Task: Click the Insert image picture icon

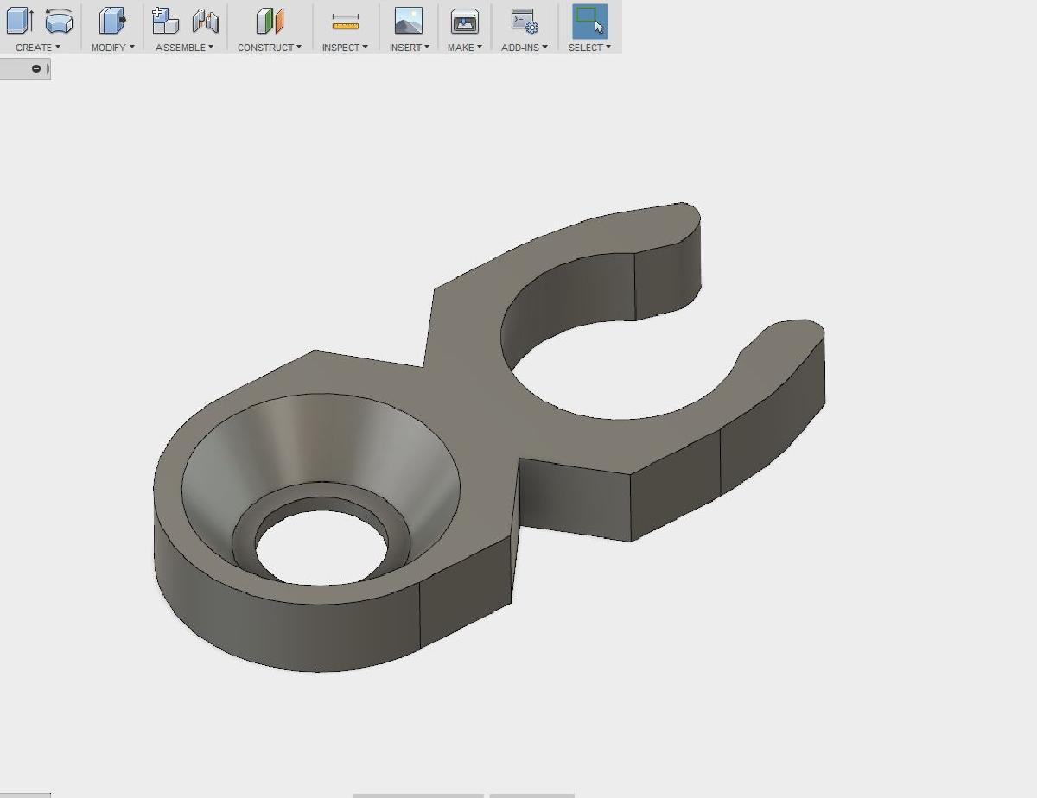Action: [x=409, y=21]
